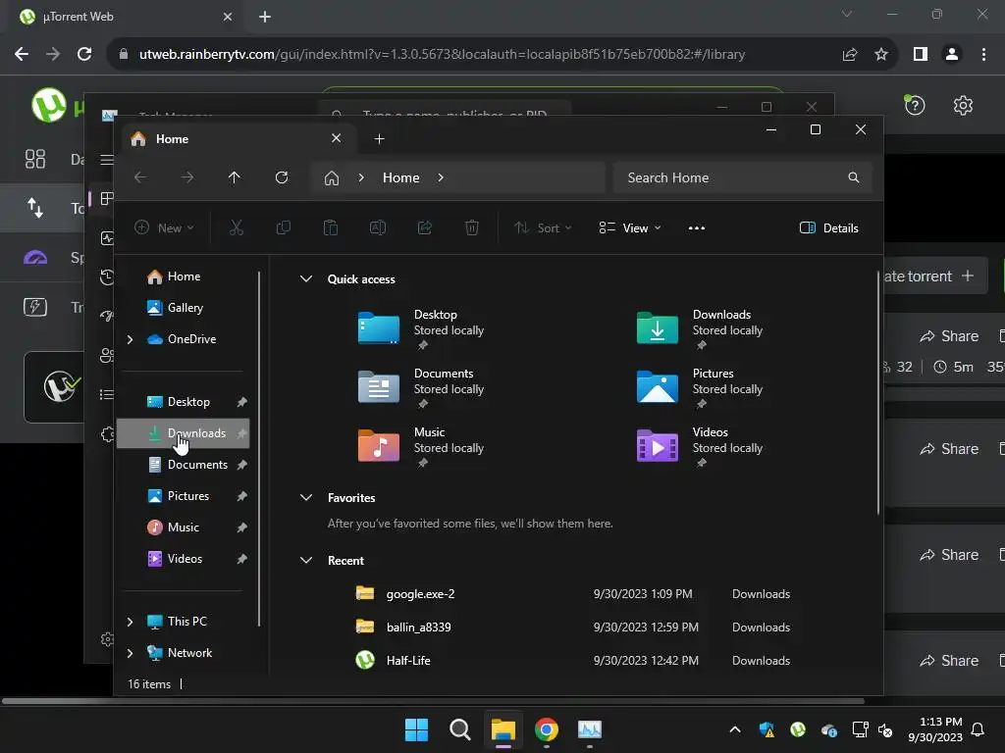Show hidden system tray icons chevron
The height and width of the screenshot is (753, 1005).
point(735,729)
